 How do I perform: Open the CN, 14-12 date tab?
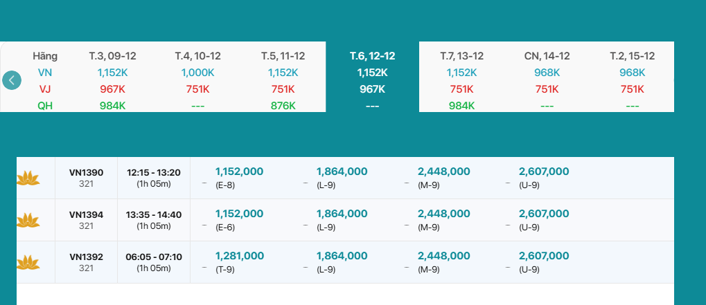pyautogui.click(x=547, y=56)
